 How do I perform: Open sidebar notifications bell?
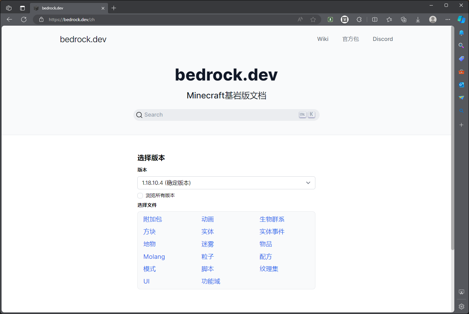pos(462,33)
